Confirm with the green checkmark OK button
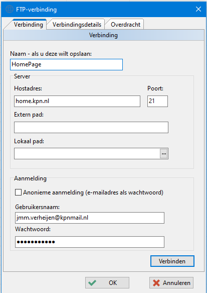Image resolution: width=207 pixels, height=293 pixels. [x=107, y=282]
